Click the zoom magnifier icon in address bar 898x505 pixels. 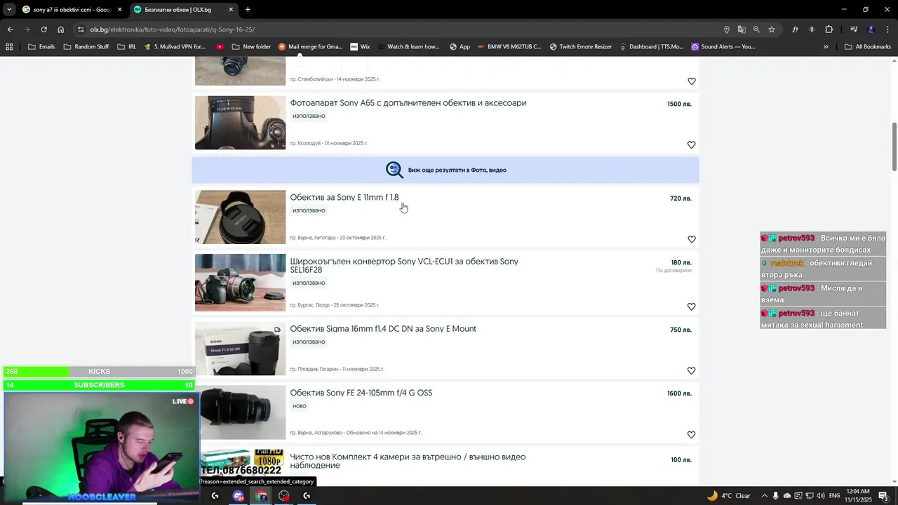[x=756, y=29]
